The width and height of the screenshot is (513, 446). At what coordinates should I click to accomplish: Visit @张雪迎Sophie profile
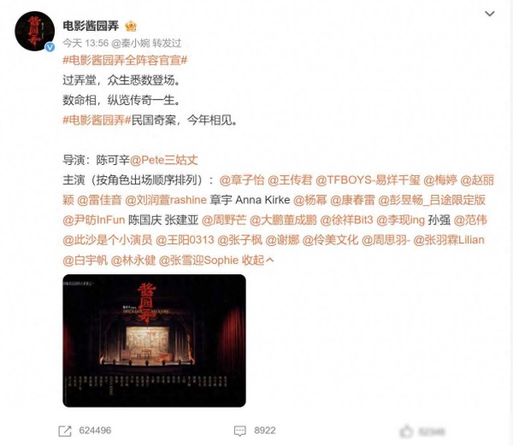pyautogui.click(x=198, y=260)
